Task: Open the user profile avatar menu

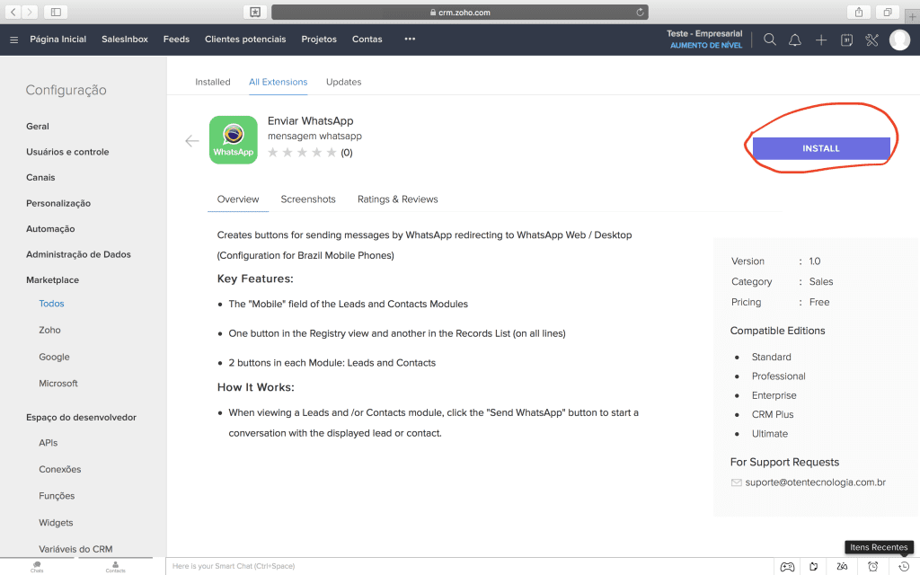Action: [x=899, y=40]
